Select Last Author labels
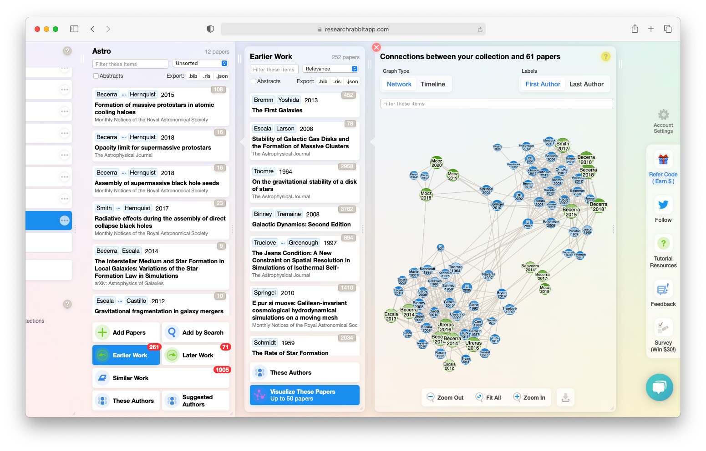 (x=586, y=84)
